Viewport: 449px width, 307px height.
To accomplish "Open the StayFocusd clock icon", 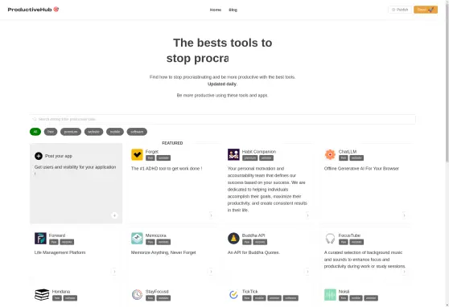I will pos(137,294).
